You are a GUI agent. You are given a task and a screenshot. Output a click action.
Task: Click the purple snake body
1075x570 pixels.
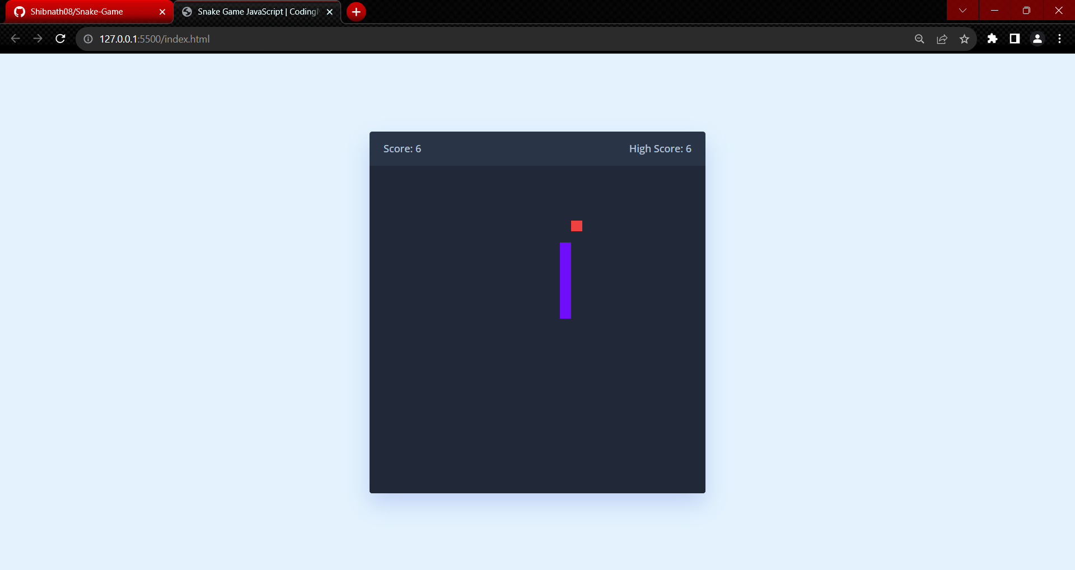tap(565, 280)
